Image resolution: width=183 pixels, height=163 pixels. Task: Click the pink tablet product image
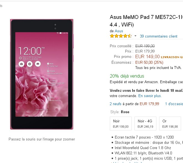(x=42, y=74)
